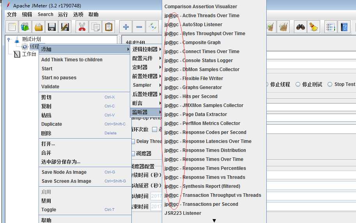
Task: Expand the 逻辑控制器 submenu
Action: point(147,49)
